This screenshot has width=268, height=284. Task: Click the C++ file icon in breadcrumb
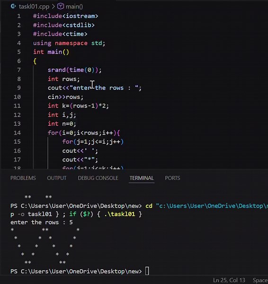pos(13,6)
